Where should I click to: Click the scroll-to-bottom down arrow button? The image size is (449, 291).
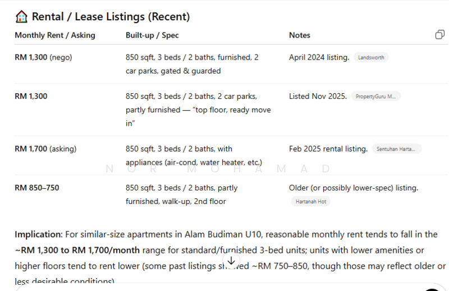[231, 261]
